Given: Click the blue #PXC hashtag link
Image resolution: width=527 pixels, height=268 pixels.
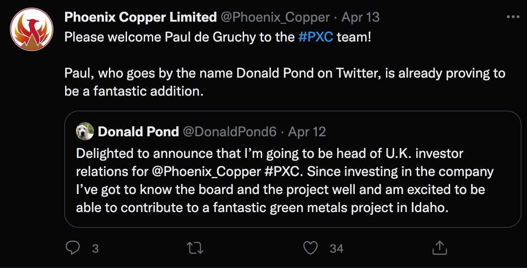Looking at the screenshot, I should point(315,37).
